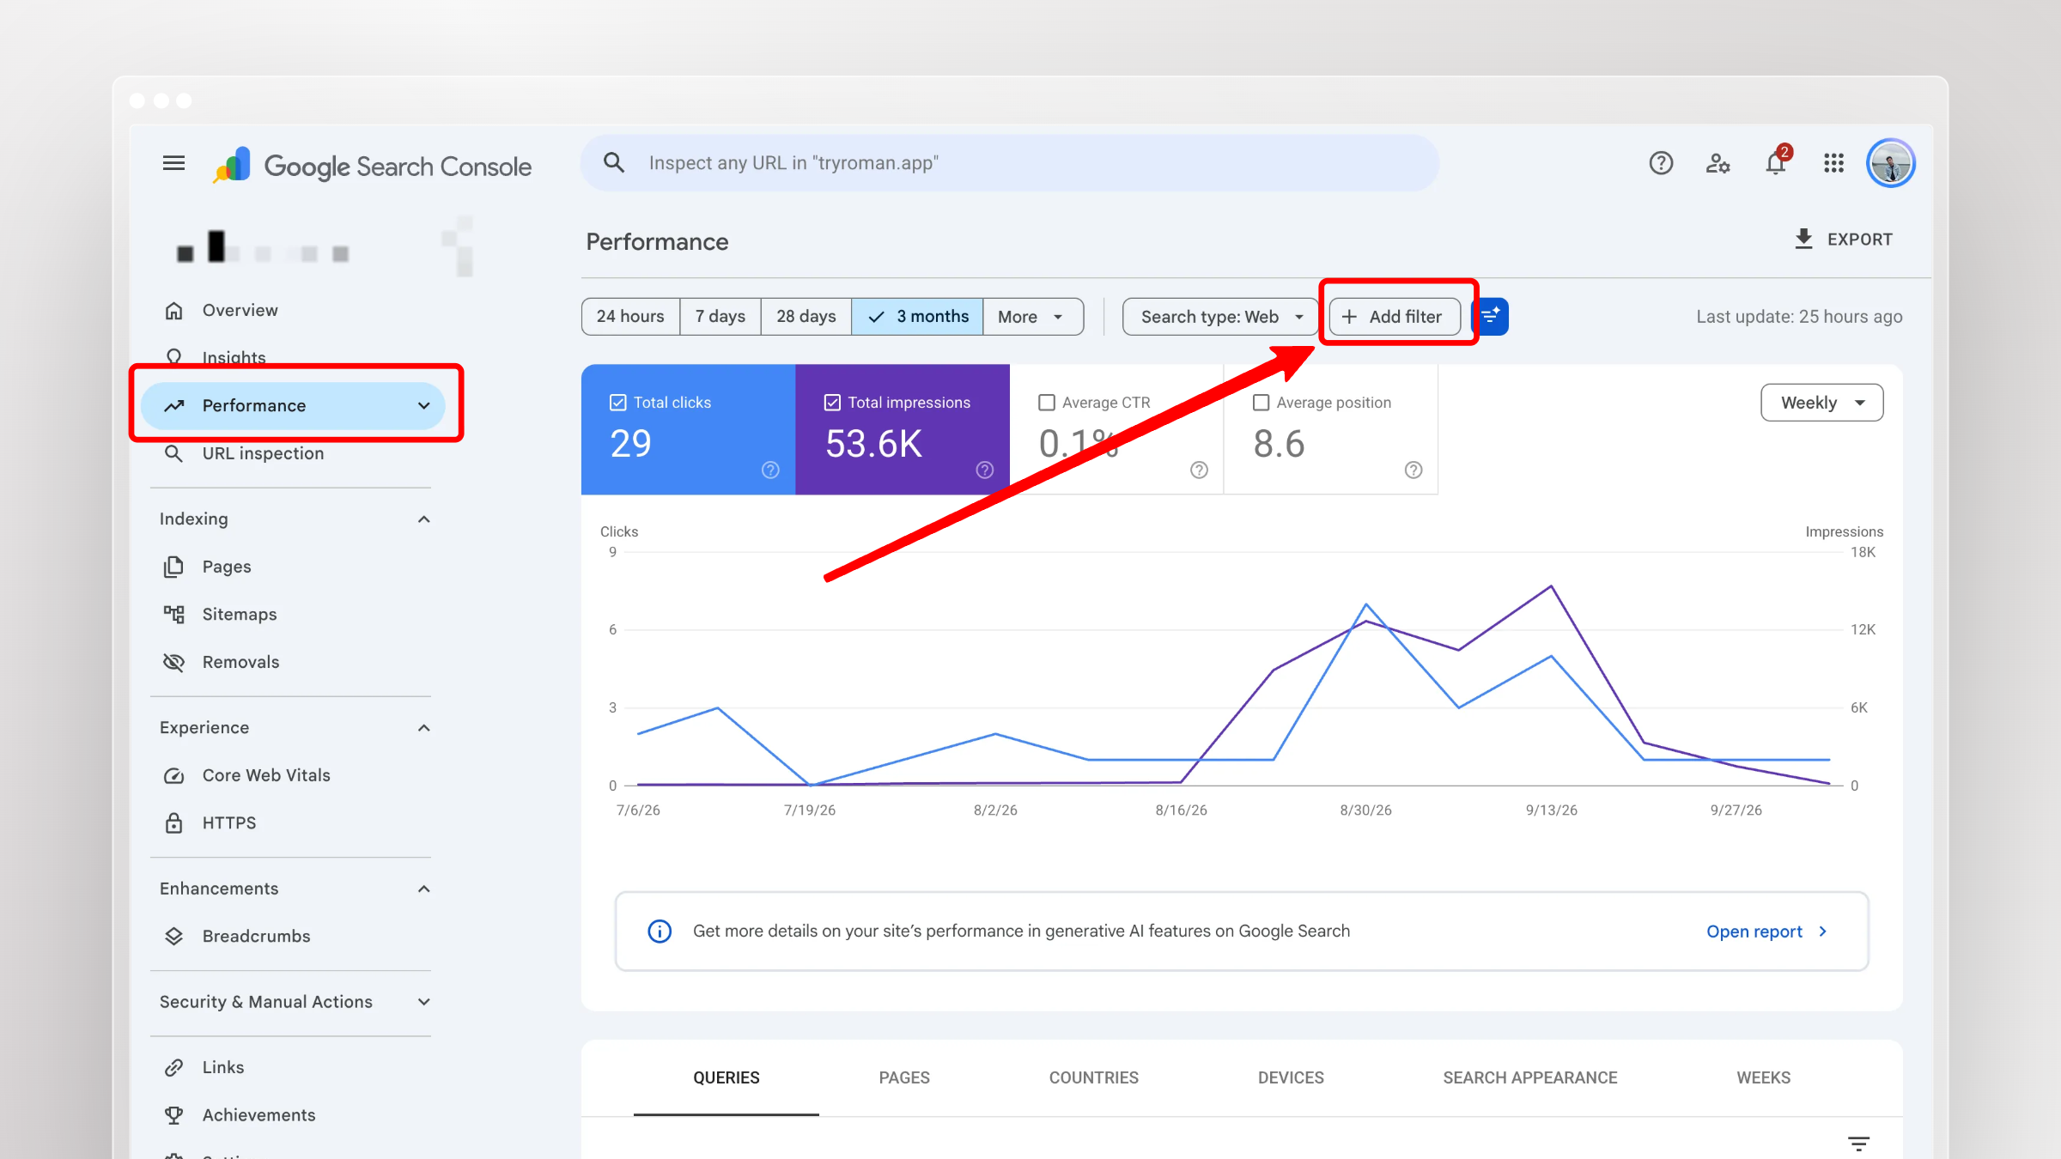Show help for Total clicks metric
2061x1159 pixels.
click(x=770, y=470)
